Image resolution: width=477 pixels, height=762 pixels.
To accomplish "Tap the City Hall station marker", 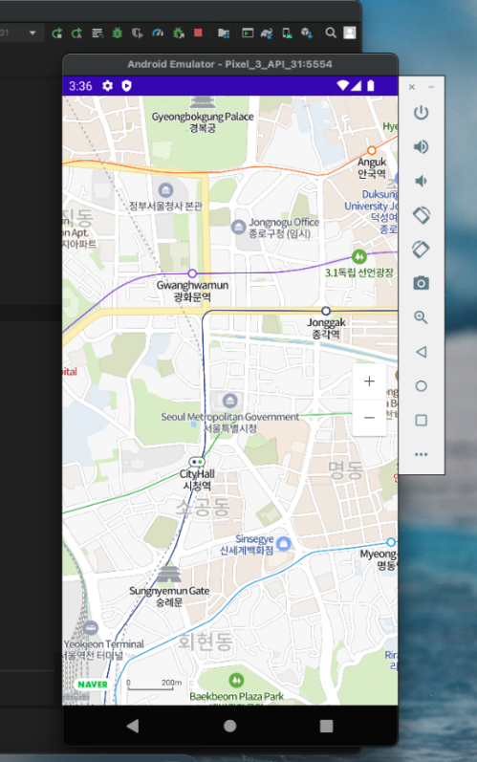I will click(197, 462).
